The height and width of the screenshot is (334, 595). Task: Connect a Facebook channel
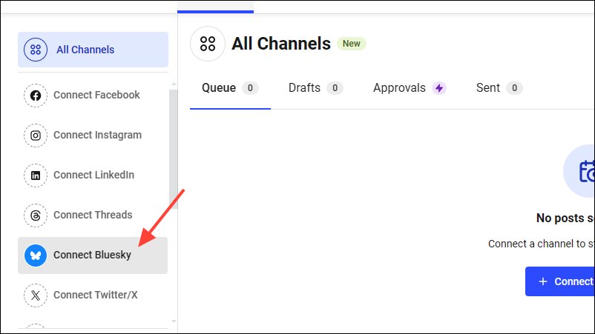[93, 96]
